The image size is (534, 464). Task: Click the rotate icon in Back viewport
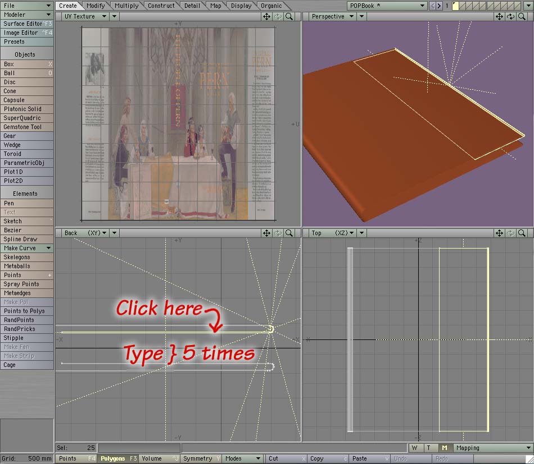click(278, 233)
